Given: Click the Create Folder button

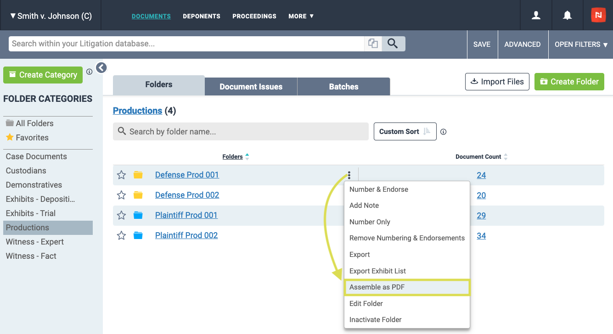Looking at the screenshot, I should coord(569,82).
